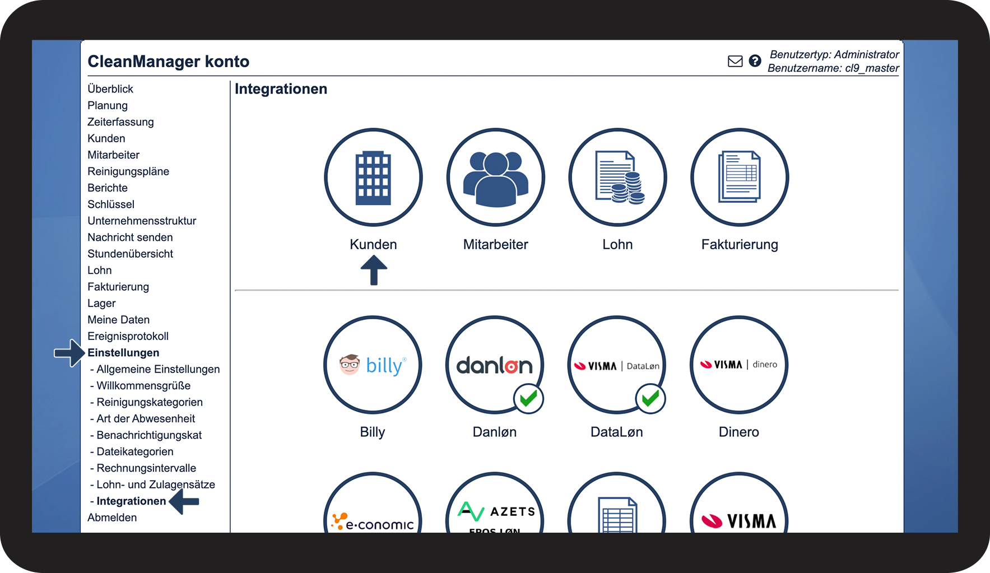
Task: Open Planung in the sidebar menu
Action: 108,105
